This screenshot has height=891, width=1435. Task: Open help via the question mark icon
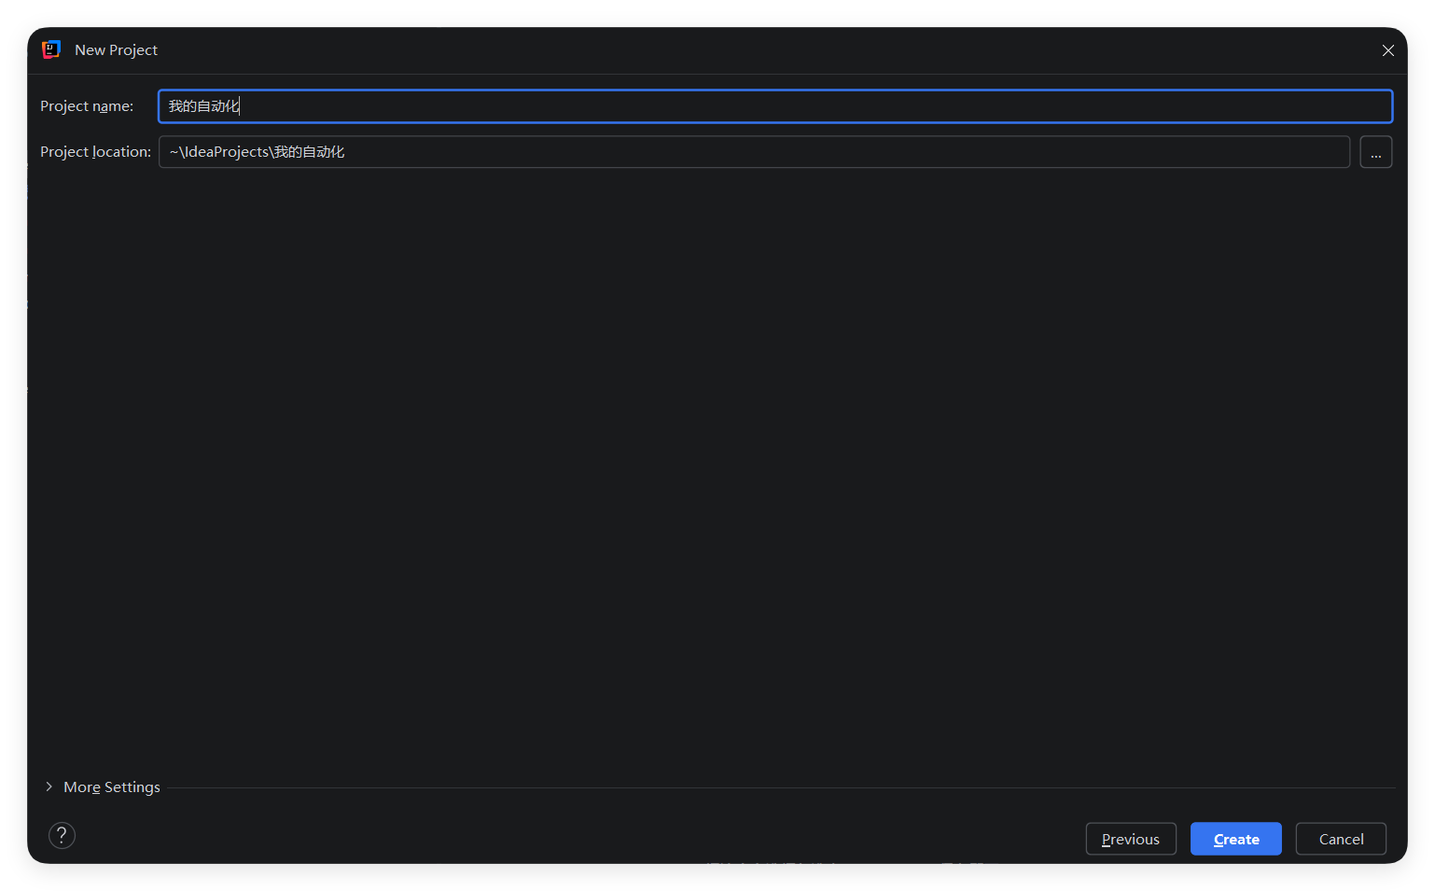tap(62, 835)
